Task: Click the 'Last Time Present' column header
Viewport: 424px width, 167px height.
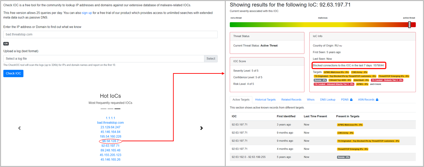Action: pyautogui.click(x=315, y=116)
